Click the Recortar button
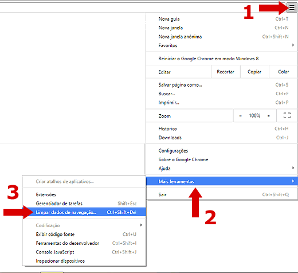 pyautogui.click(x=226, y=72)
